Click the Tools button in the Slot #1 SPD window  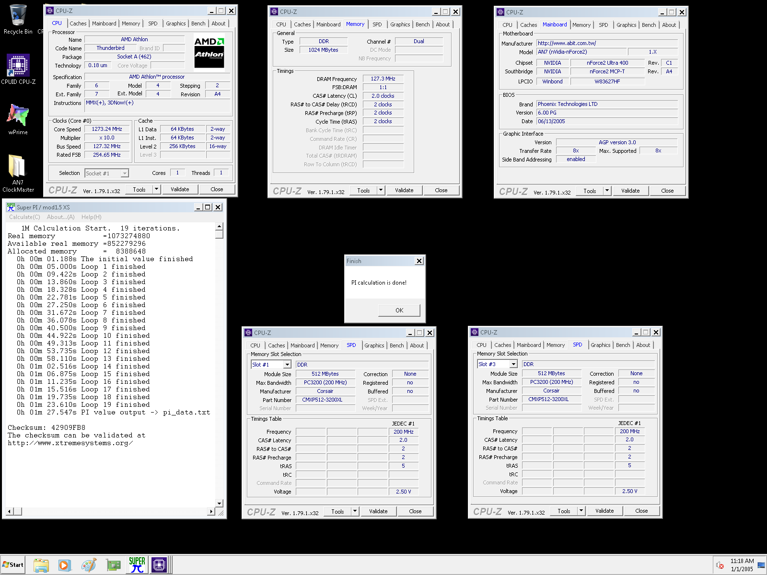[x=337, y=511]
